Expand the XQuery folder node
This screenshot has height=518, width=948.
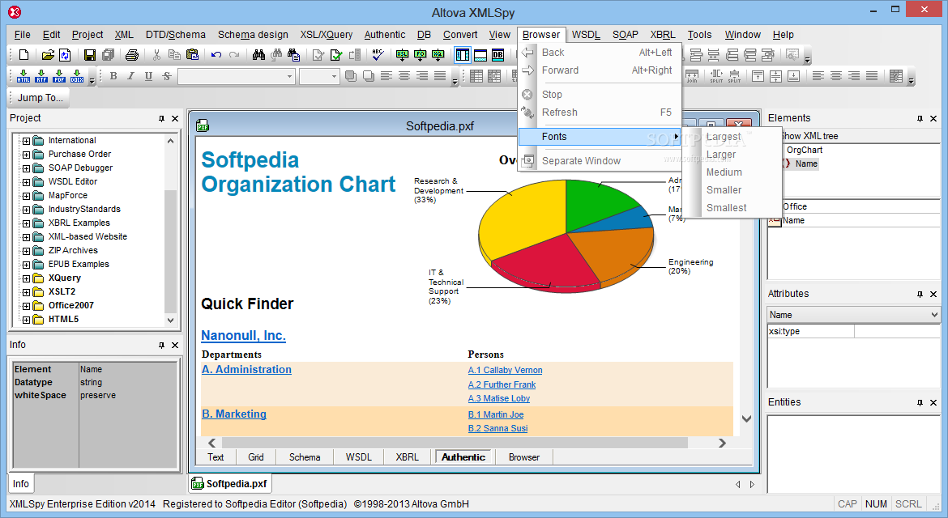[x=26, y=278]
